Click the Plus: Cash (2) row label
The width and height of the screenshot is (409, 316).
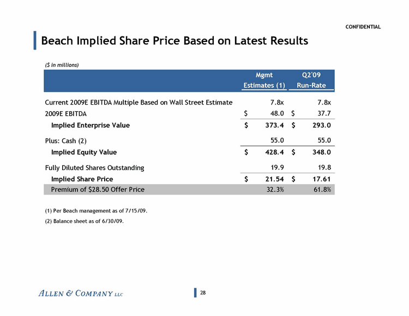(65, 141)
